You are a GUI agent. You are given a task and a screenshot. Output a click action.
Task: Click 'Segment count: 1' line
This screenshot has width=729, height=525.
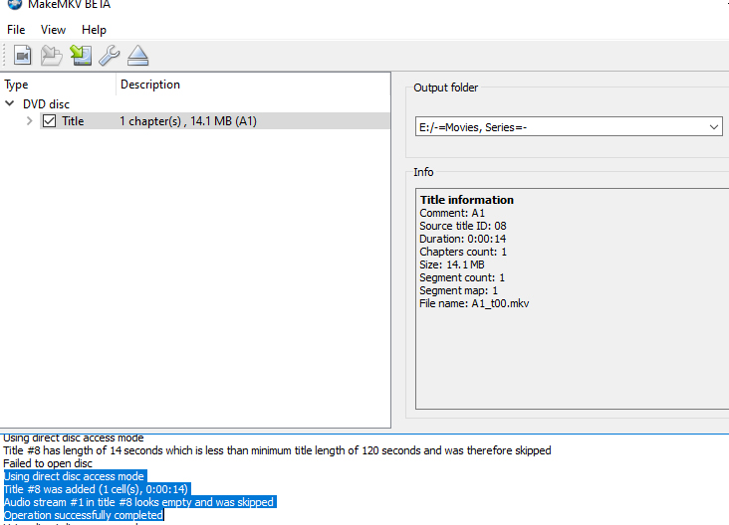pyautogui.click(x=462, y=277)
